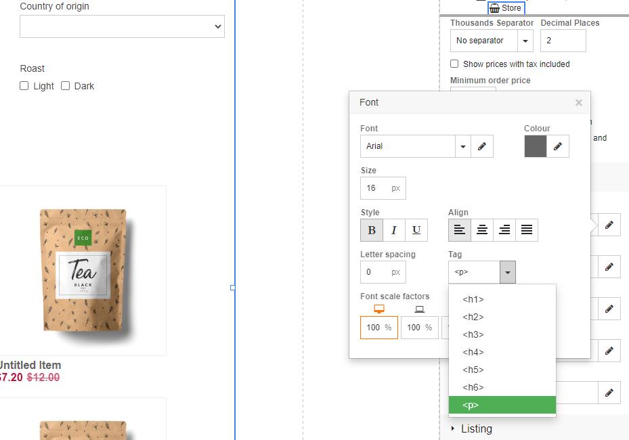Select center alignment

click(x=481, y=229)
